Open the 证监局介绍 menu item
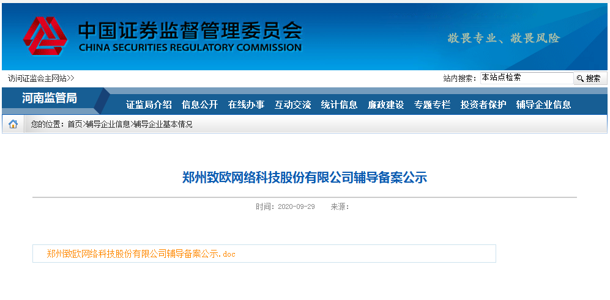610x300 pixels. click(149, 104)
